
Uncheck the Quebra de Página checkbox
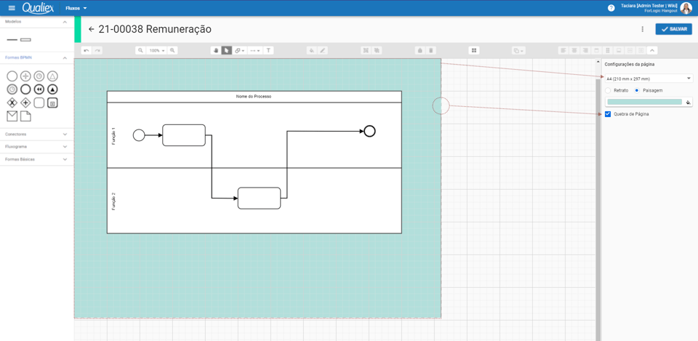pos(608,114)
